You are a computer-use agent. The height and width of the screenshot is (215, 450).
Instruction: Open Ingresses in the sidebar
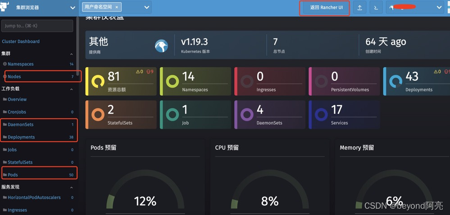17,210
